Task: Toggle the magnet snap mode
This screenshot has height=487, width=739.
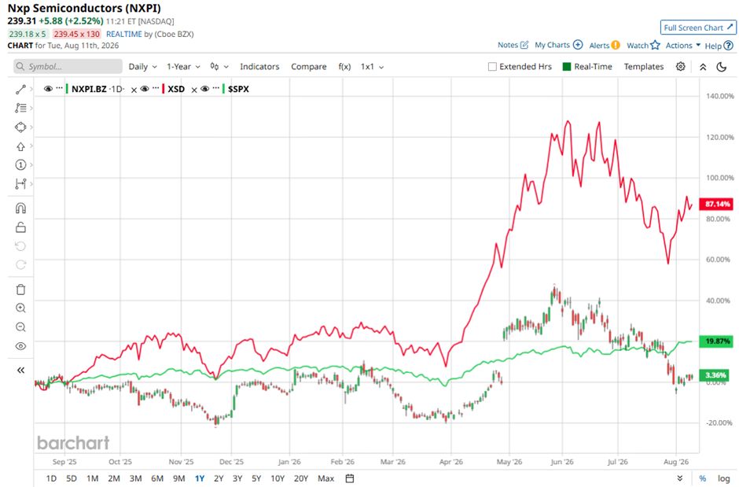Action: (x=20, y=208)
